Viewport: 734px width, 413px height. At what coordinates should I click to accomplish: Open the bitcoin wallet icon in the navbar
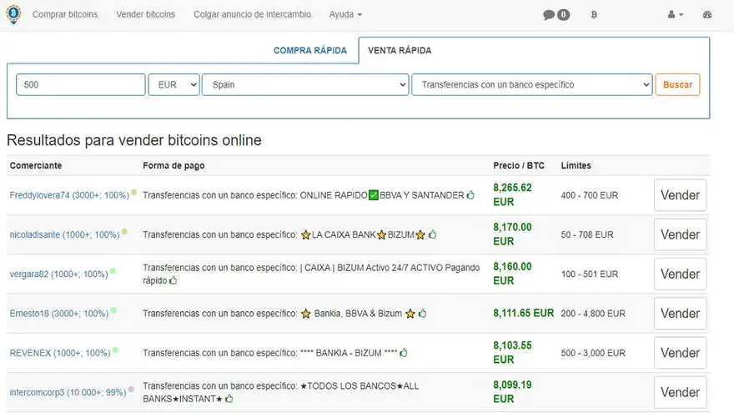click(x=594, y=15)
